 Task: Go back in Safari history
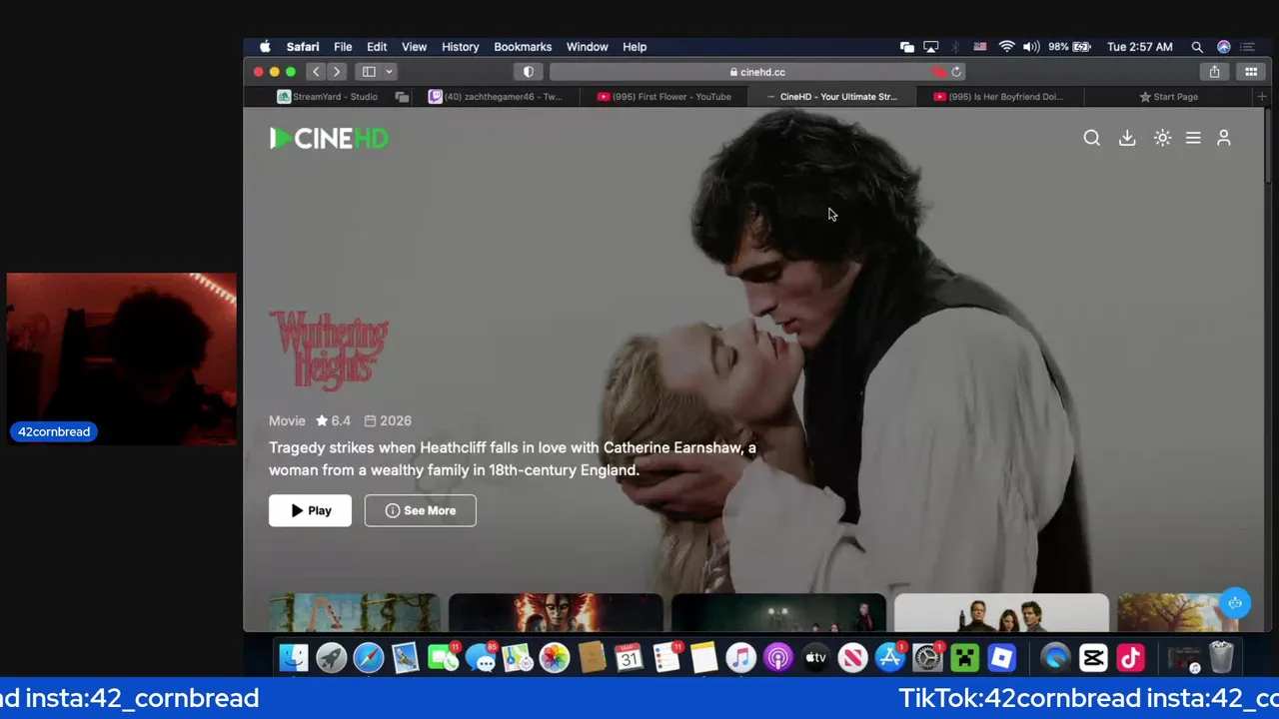coord(316,72)
